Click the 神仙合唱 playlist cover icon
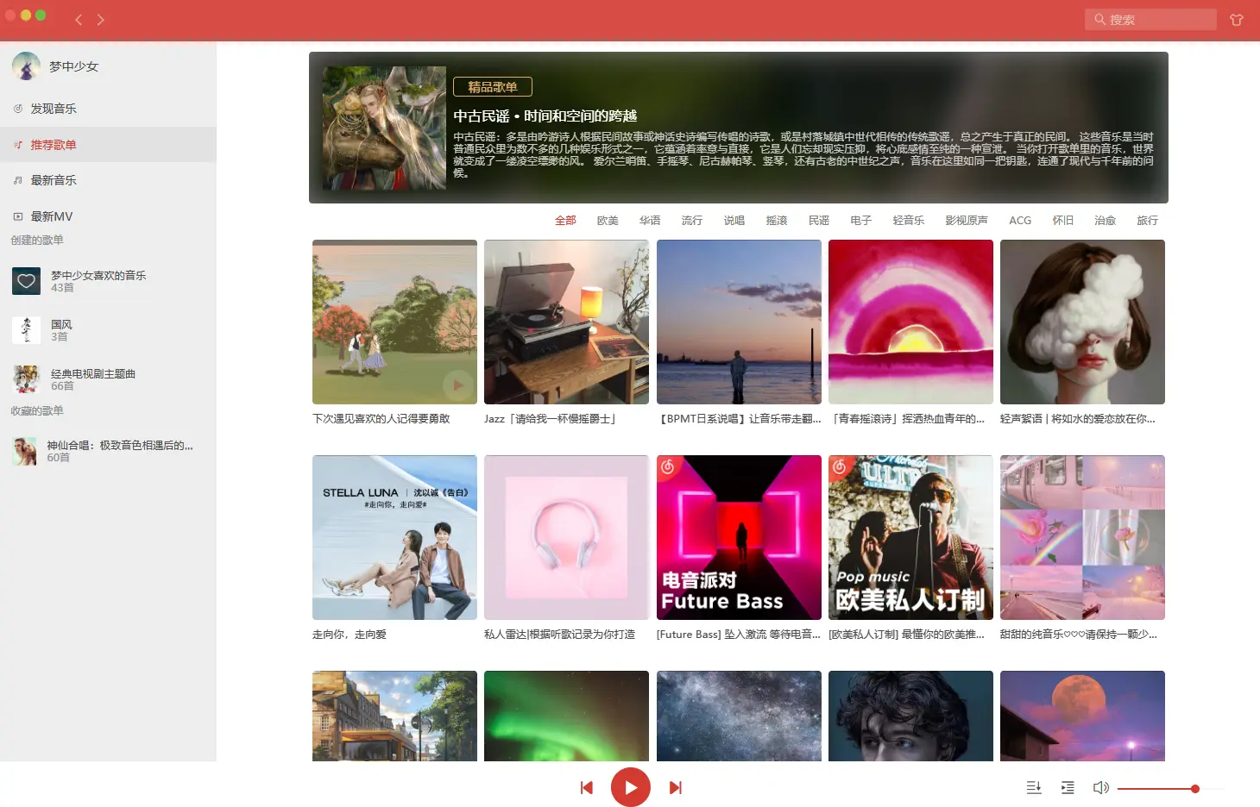The height and width of the screenshot is (807, 1260). tap(25, 451)
